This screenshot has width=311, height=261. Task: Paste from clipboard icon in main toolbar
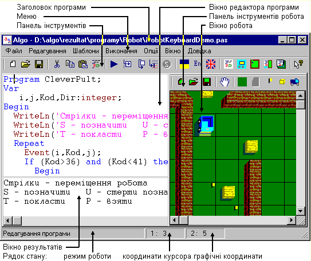83,64
